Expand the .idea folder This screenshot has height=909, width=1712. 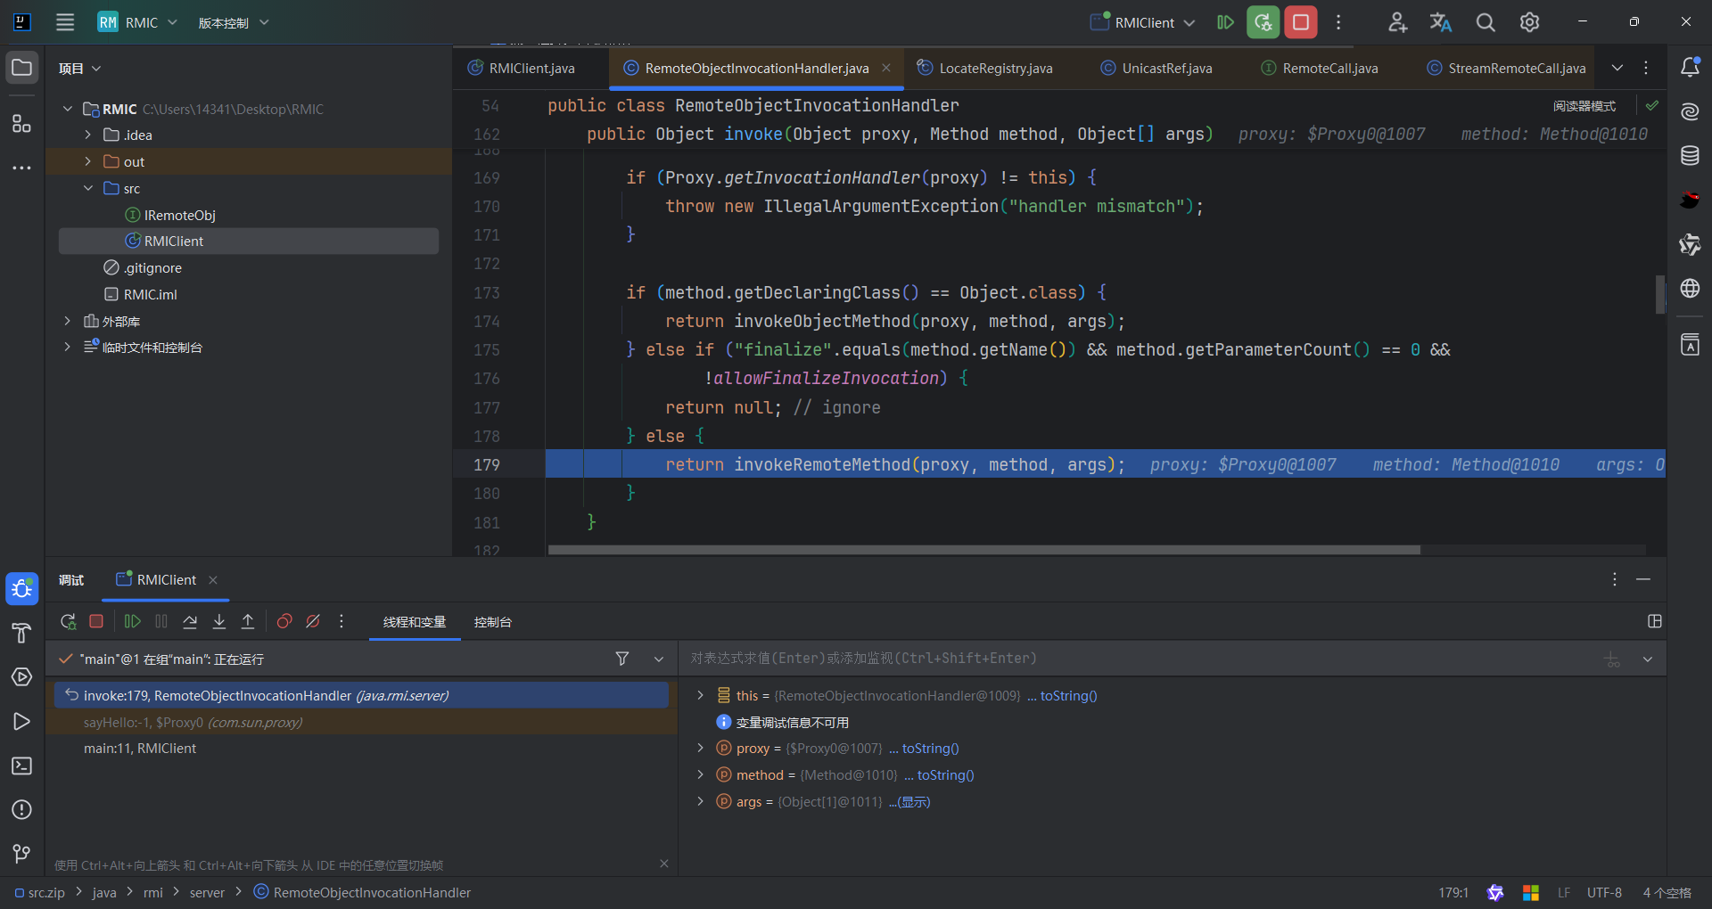[88, 135]
